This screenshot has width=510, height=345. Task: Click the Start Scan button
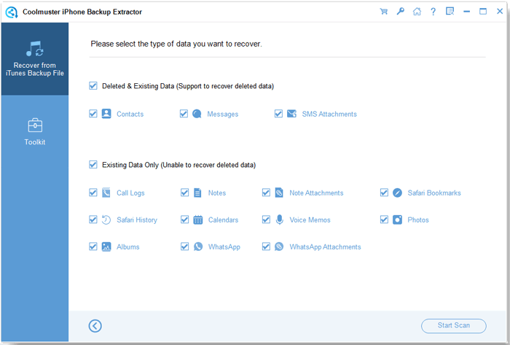coord(454,326)
